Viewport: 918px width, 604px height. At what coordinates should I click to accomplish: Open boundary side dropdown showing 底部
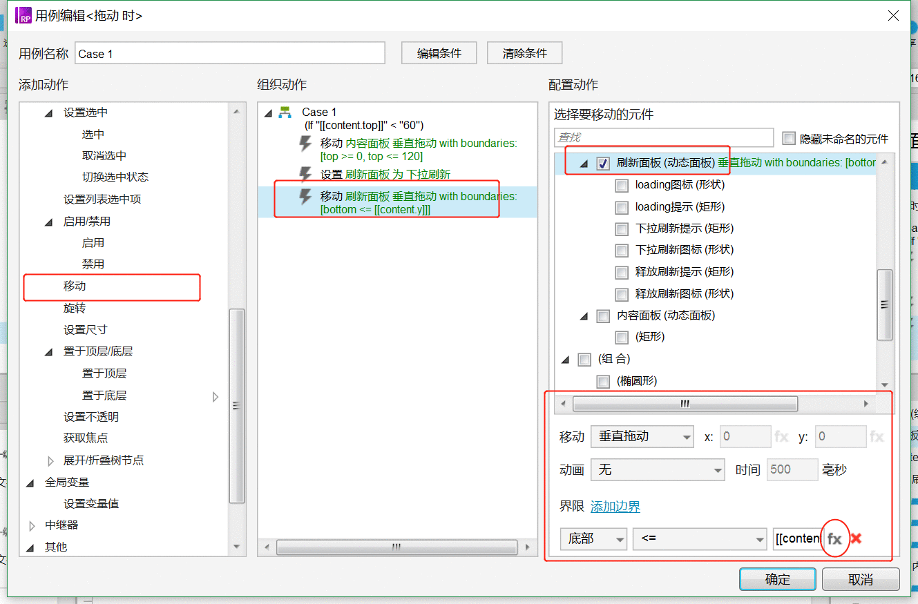click(x=593, y=538)
